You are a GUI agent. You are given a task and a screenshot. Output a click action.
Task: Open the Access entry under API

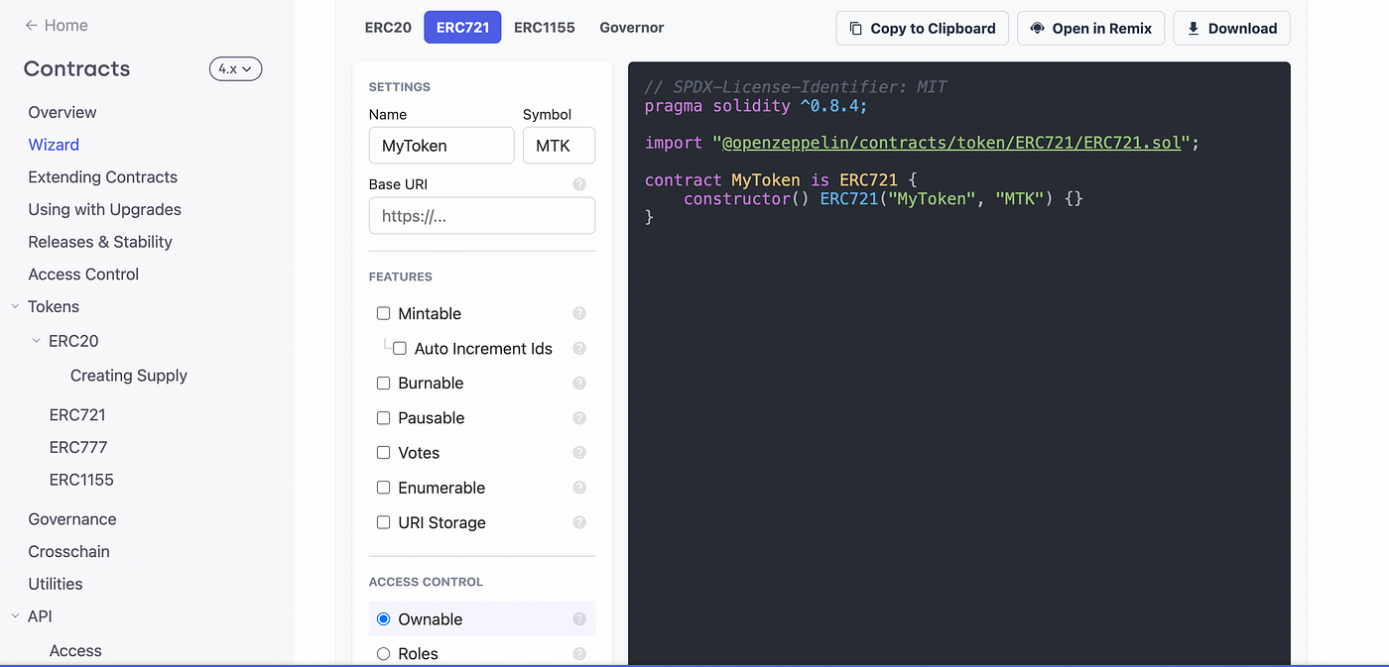(75, 651)
